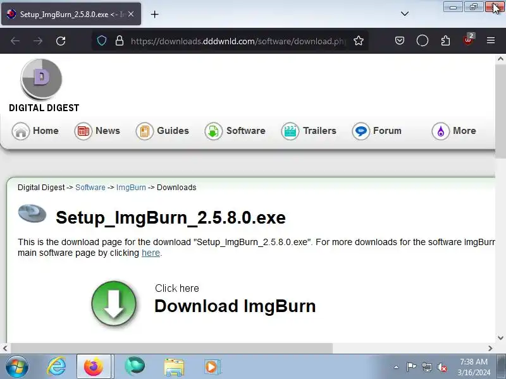Click the horizontal scrollbar thumb
The image size is (506, 379).
point(171,348)
